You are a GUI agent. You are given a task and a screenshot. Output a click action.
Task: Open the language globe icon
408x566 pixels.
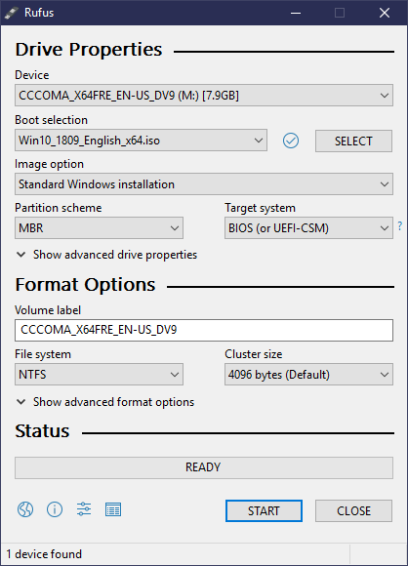[x=25, y=509]
